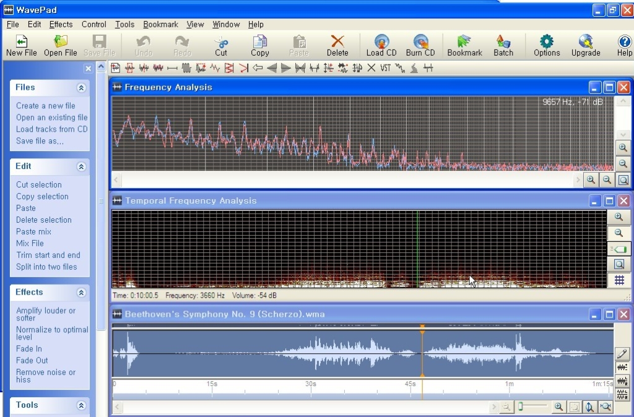Click the first icon in the effects toolbar
This screenshot has height=417, width=634.
pos(115,68)
